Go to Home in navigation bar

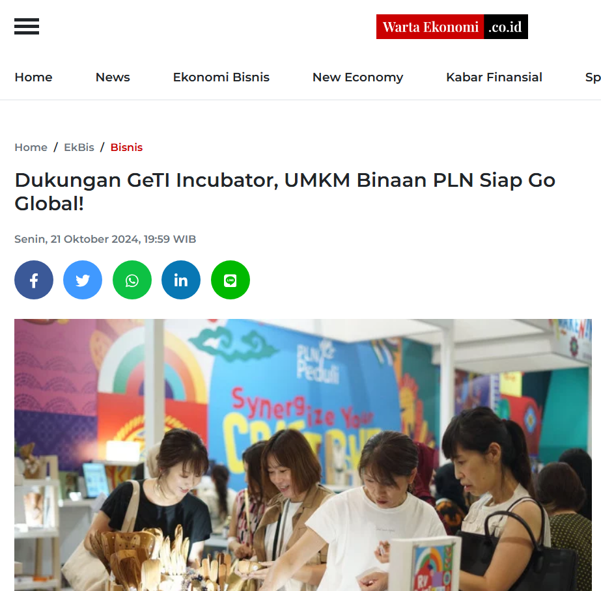coord(33,77)
